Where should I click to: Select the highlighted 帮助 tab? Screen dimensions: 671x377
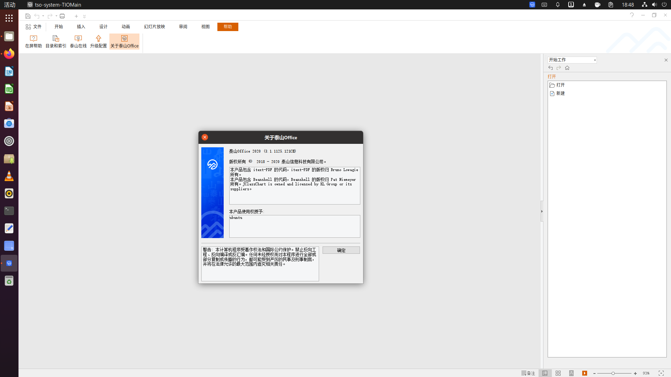coord(228,27)
